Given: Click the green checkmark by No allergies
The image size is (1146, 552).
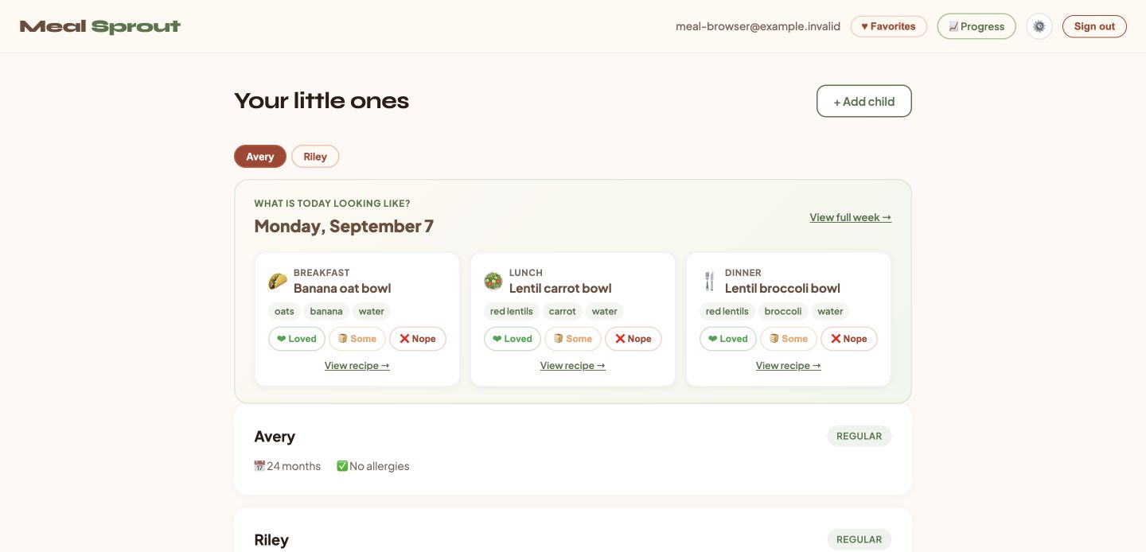Looking at the screenshot, I should pos(342,466).
